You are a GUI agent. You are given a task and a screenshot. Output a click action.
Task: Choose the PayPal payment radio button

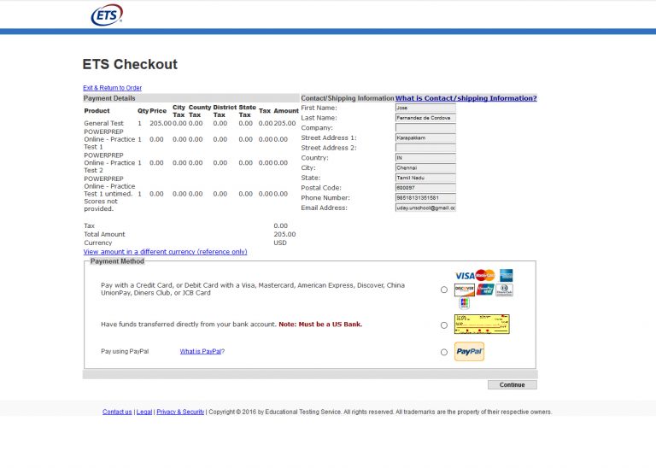[x=443, y=352]
